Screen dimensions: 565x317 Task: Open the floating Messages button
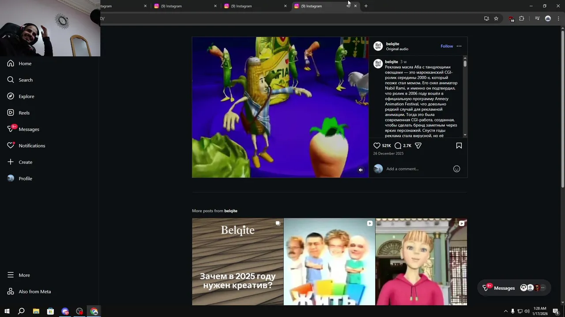pyautogui.click(x=514, y=288)
